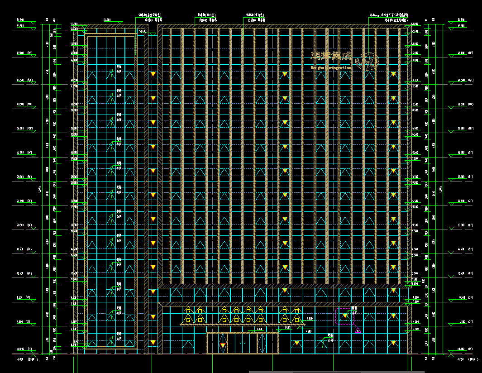Click the top-left aluminum panel leader annotation

152,18
